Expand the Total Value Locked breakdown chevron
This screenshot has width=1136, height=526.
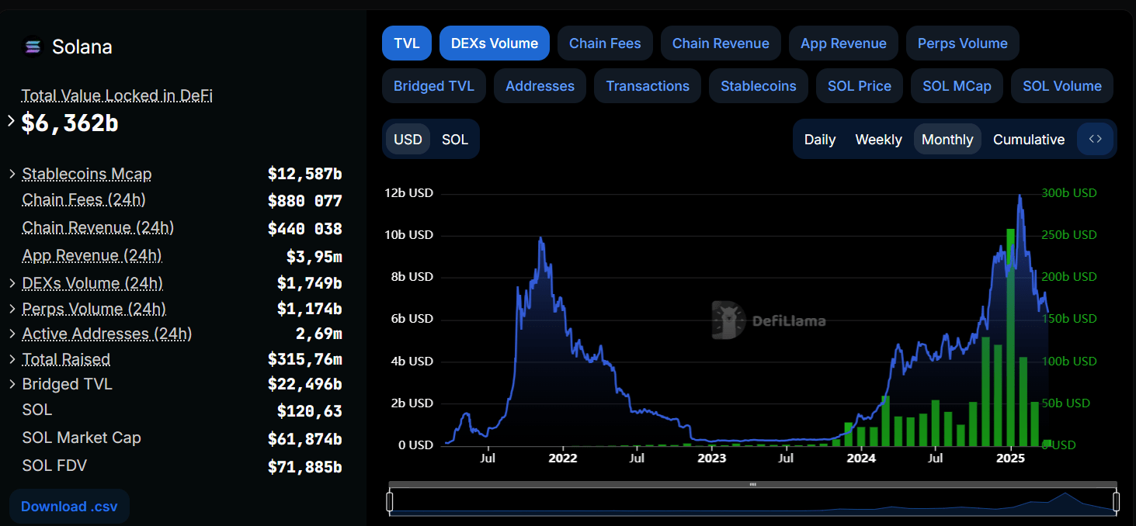(x=11, y=121)
